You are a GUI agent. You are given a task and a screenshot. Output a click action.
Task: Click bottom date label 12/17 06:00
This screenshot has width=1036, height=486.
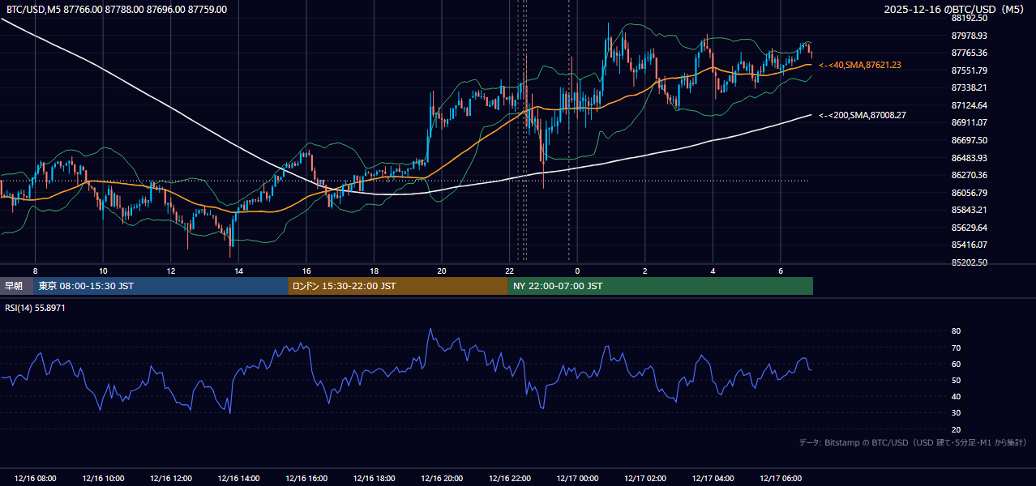pos(781,479)
